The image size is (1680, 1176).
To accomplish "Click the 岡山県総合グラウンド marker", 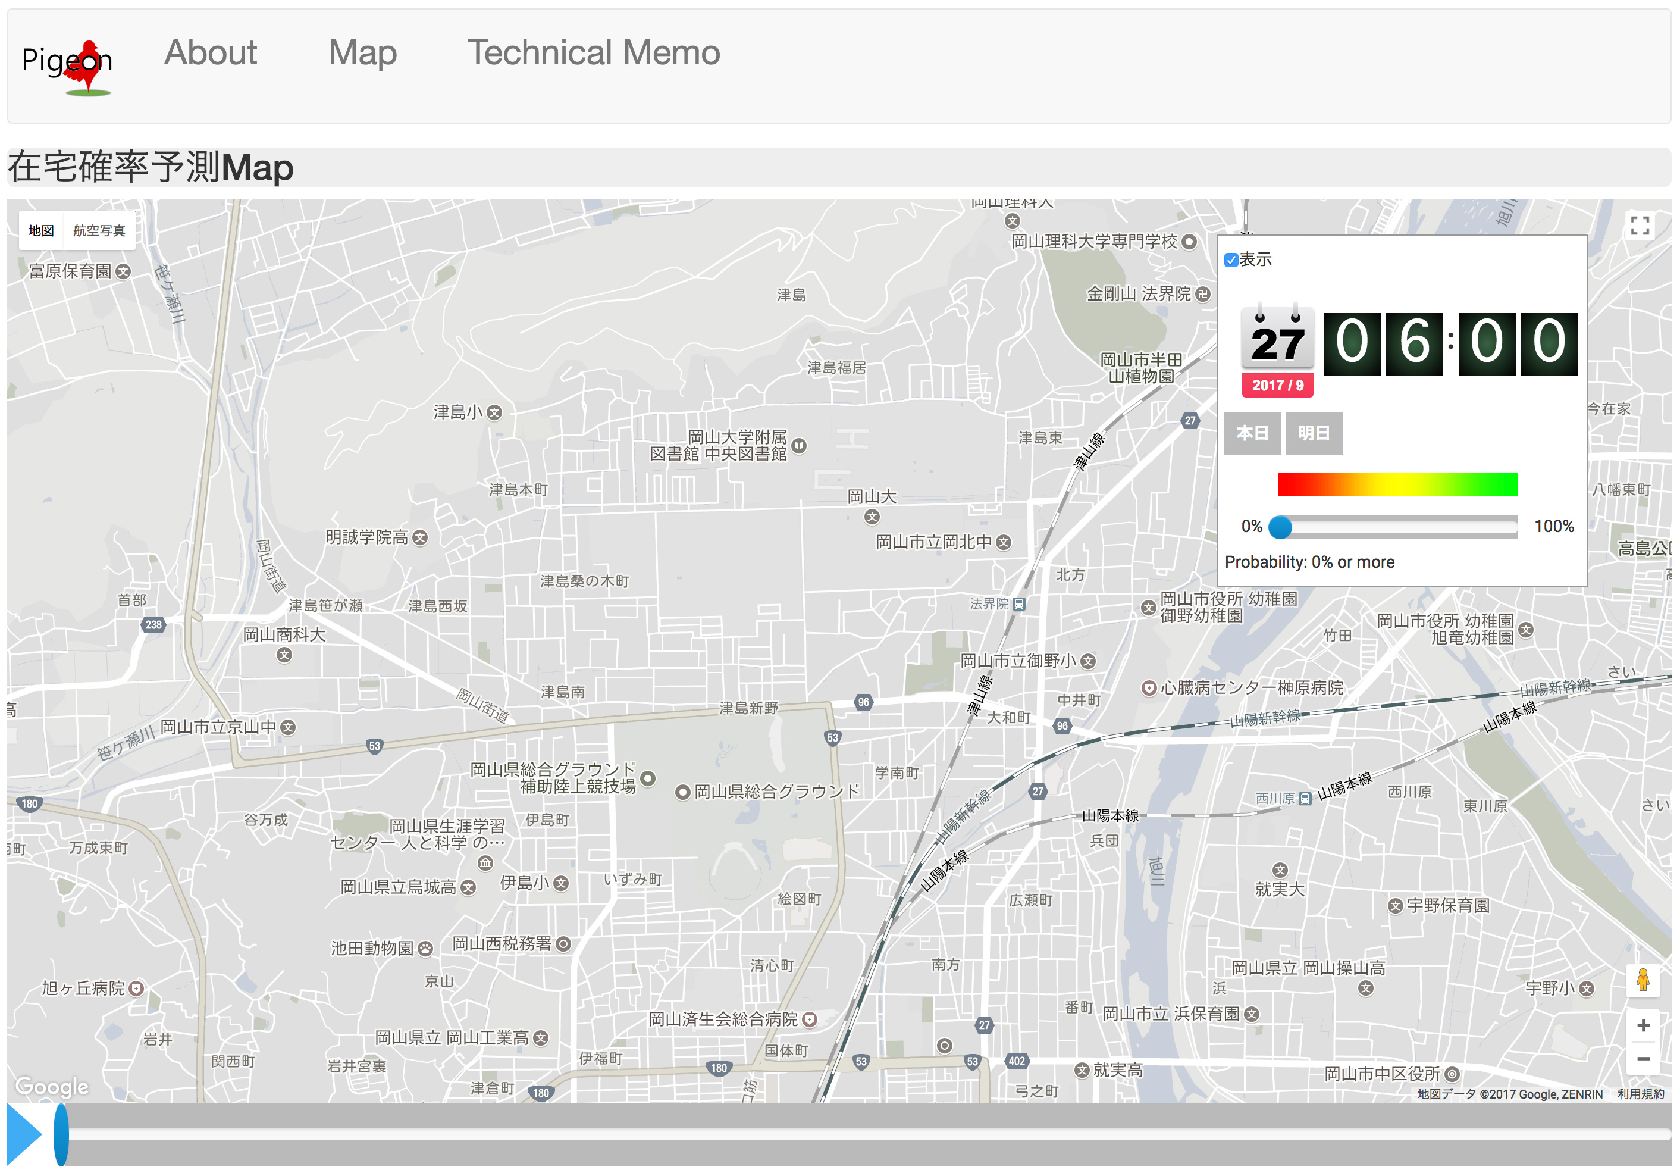I will [x=683, y=793].
